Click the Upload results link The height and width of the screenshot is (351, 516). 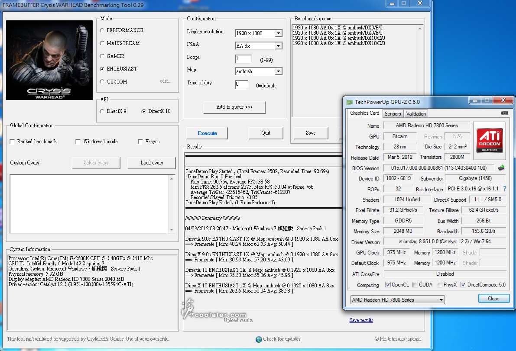coord(238,320)
